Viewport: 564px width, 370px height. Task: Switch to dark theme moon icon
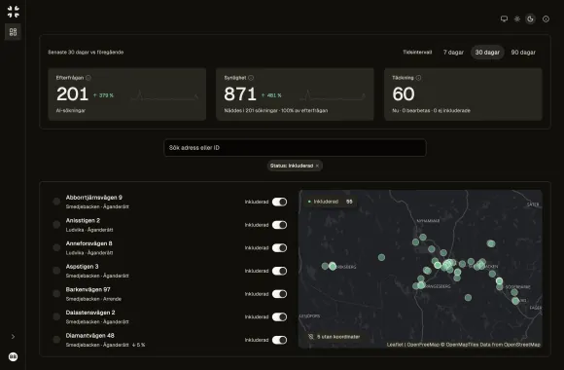[530, 18]
